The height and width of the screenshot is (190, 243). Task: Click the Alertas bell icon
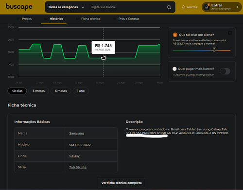pyautogui.click(x=183, y=7)
